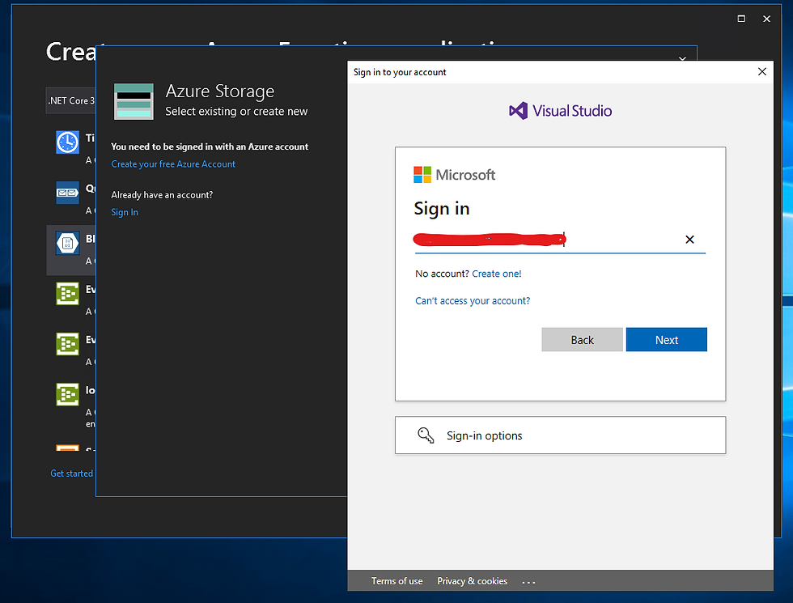This screenshot has height=603, width=793.
Task: Click the email input field
Action: [x=560, y=240]
